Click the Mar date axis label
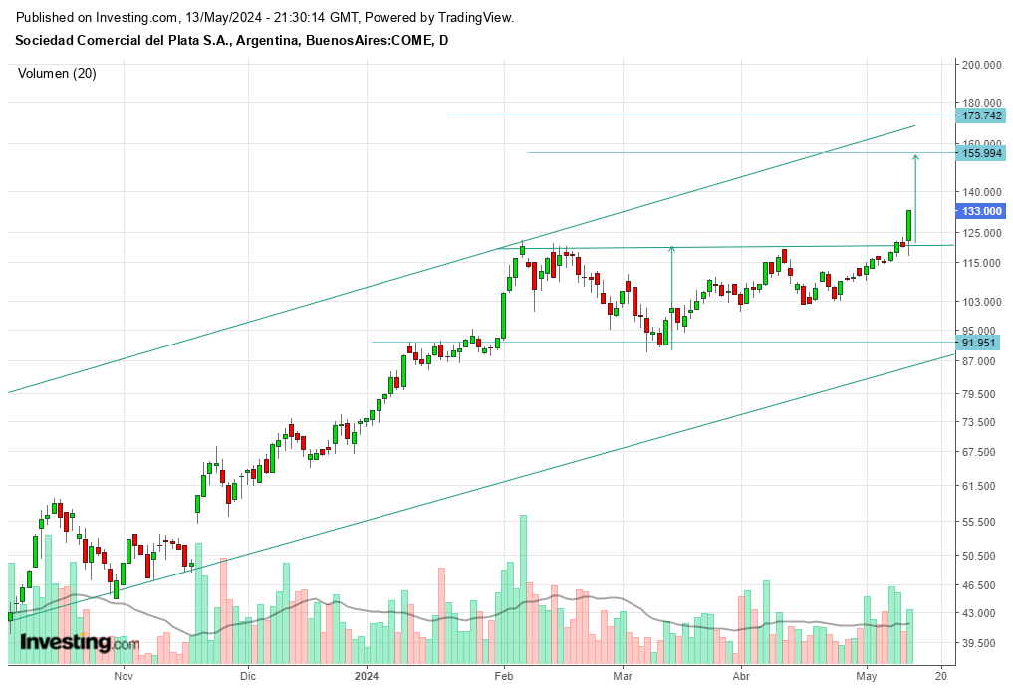 click(623, 676)
